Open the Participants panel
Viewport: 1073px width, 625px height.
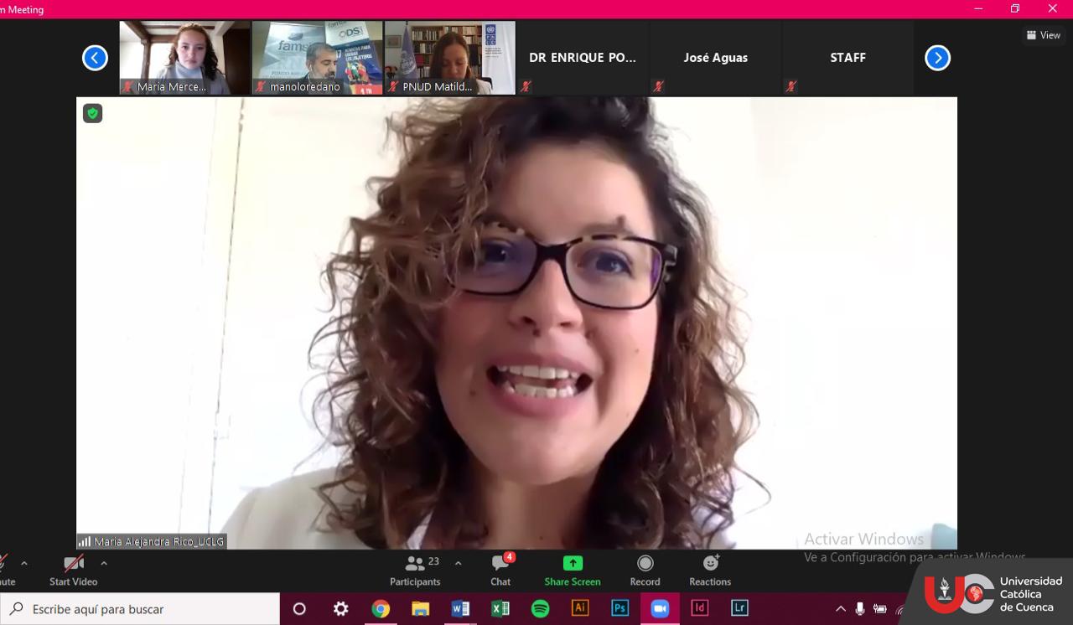pyautogui.click(x=415, y=571)
